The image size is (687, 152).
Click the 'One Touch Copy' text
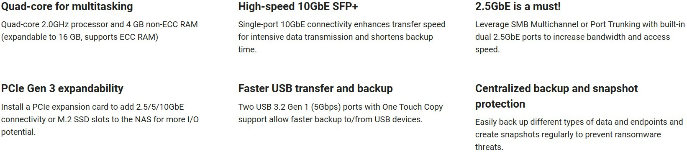click(x=413, y=107)
